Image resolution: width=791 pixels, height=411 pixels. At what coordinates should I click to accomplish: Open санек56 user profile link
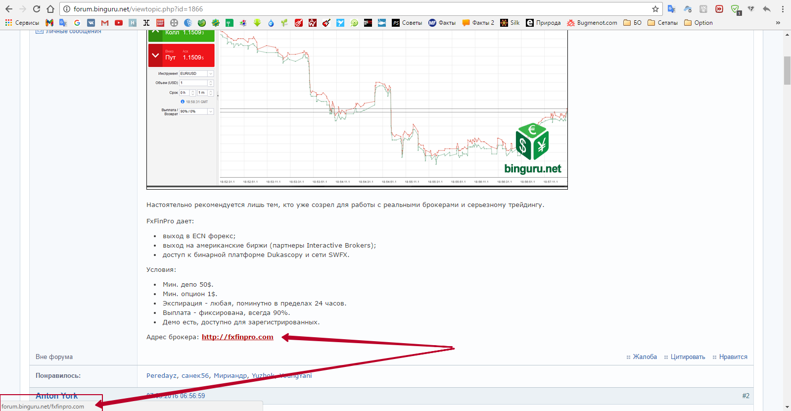click(195, 375)
